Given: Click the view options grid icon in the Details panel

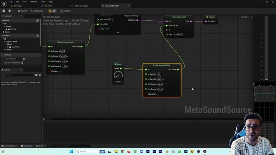Looking at the screenshot, I should click(36, 75).
